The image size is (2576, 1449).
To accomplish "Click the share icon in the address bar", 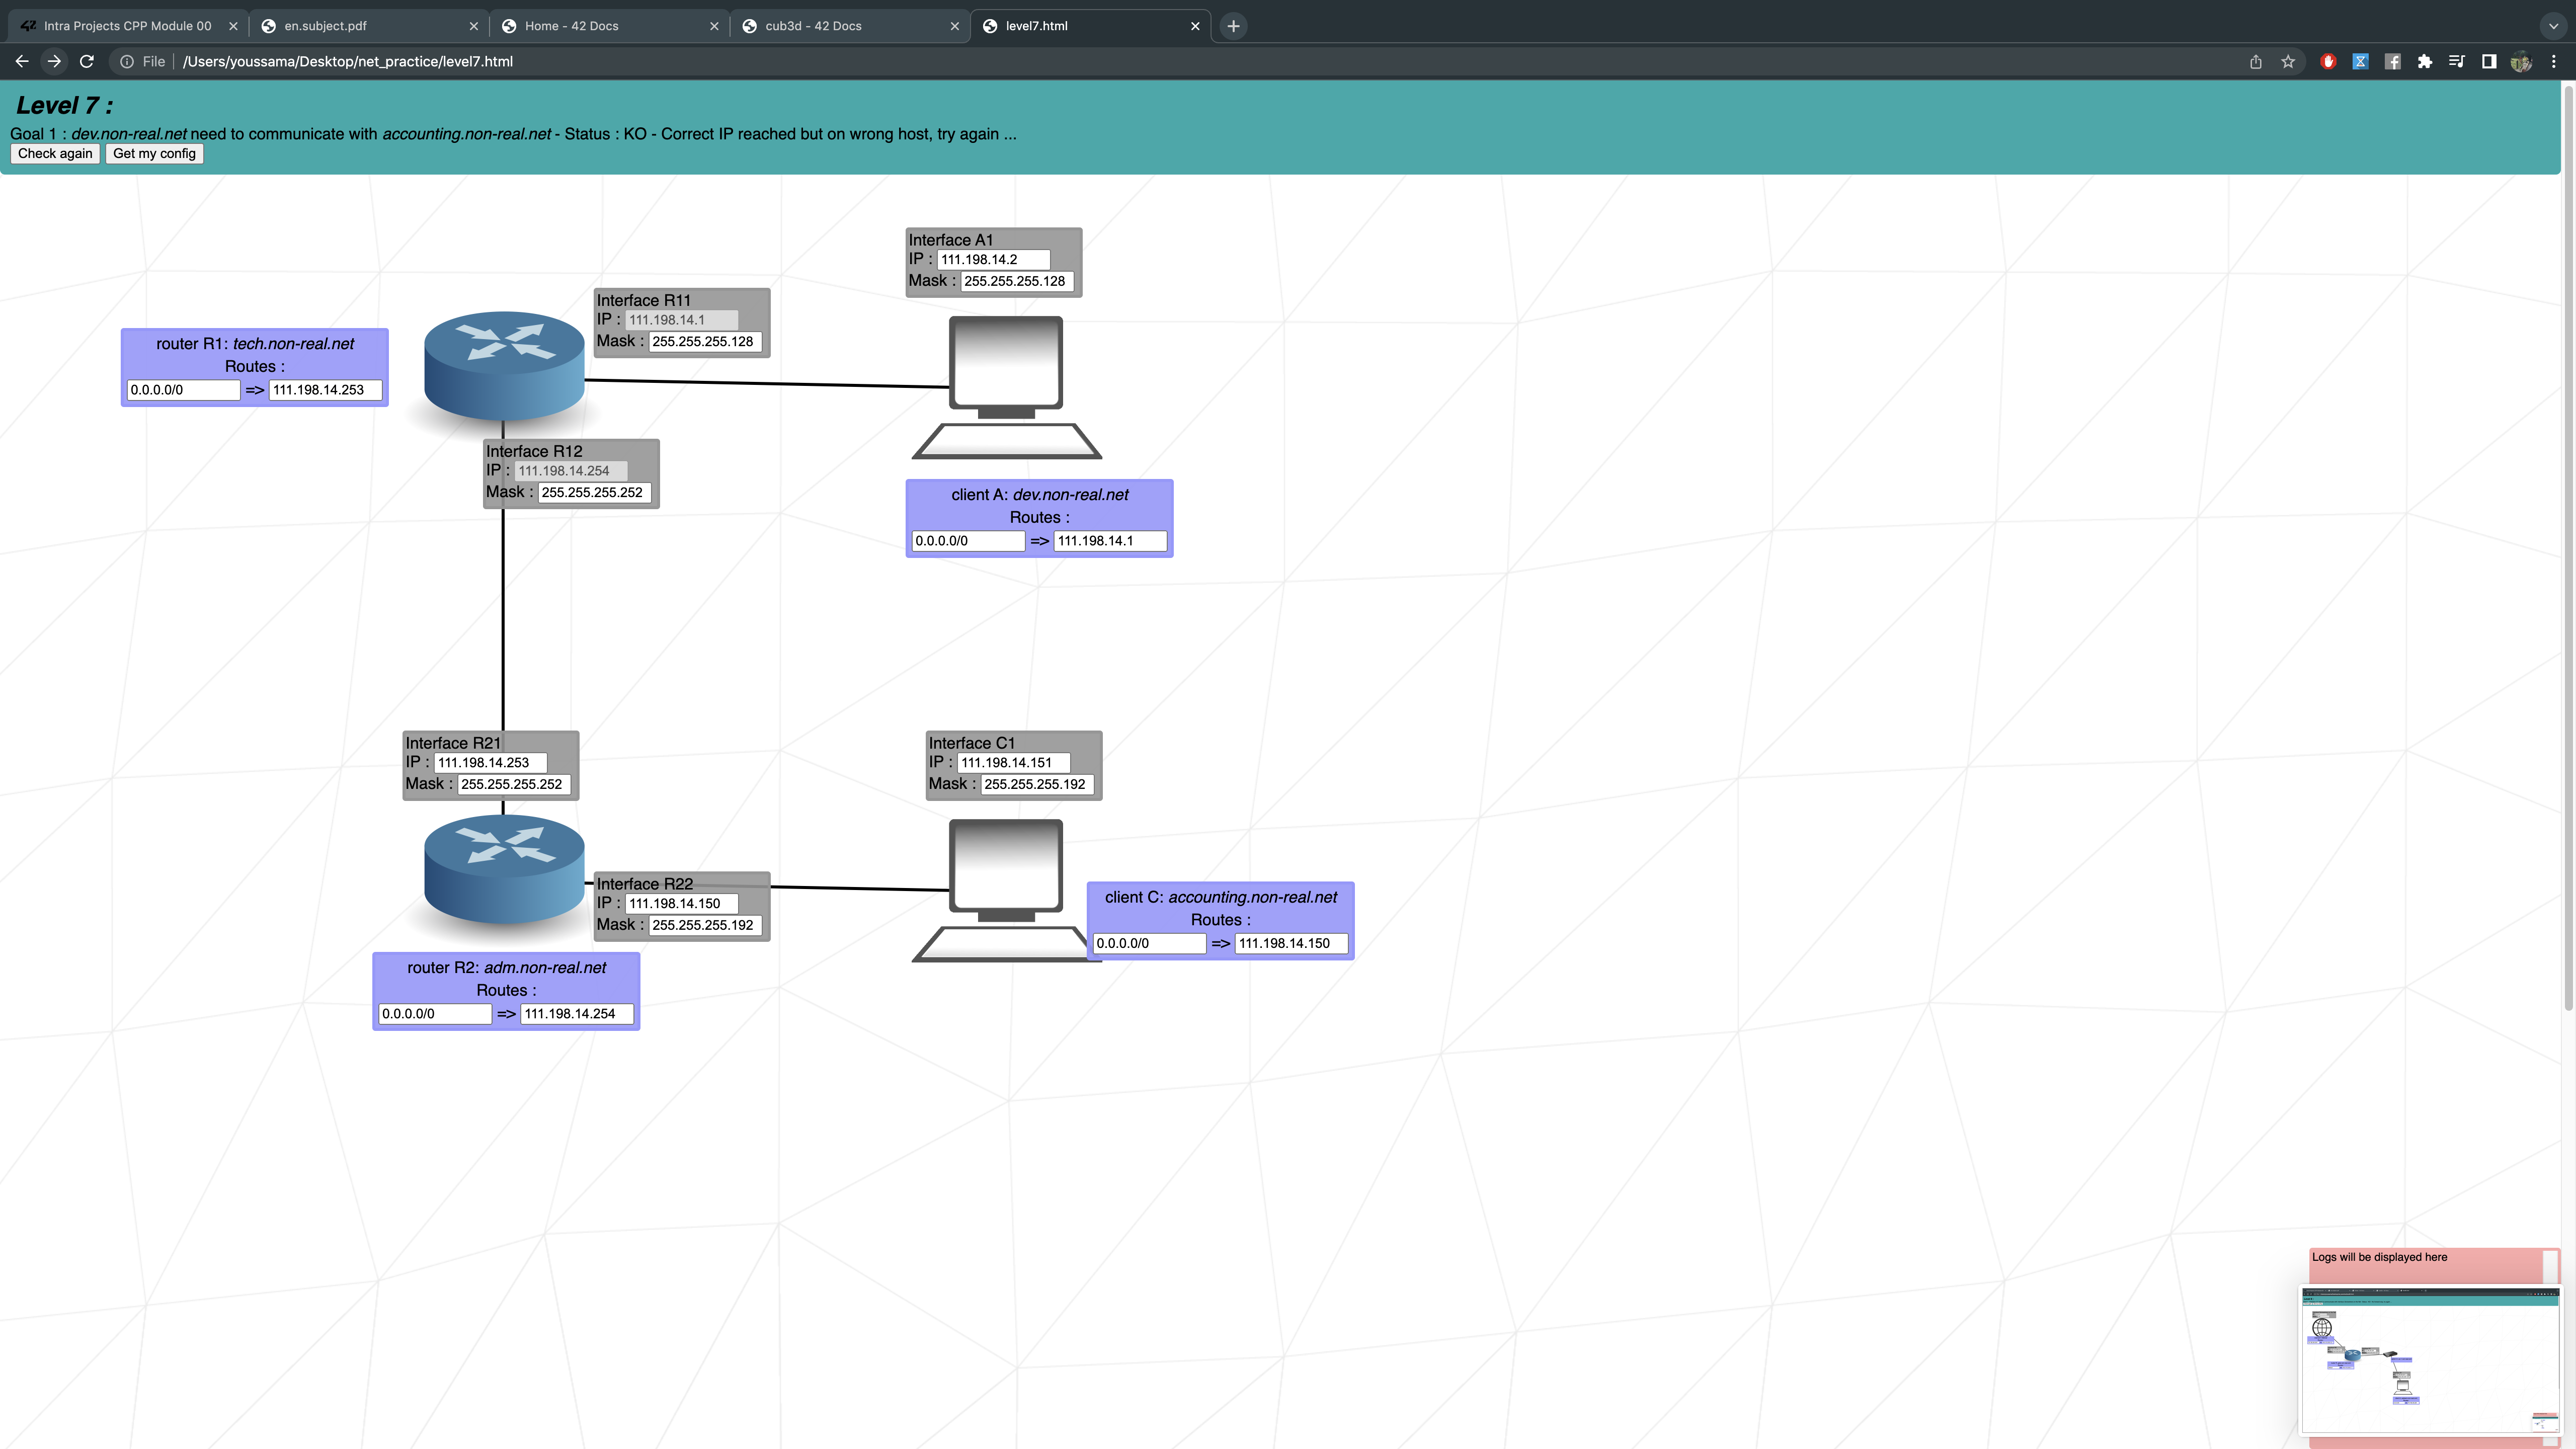I will coord(2255,61).
